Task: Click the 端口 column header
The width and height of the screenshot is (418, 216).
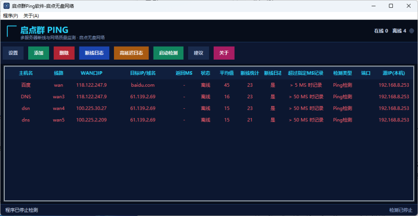Action: (366, 73)
